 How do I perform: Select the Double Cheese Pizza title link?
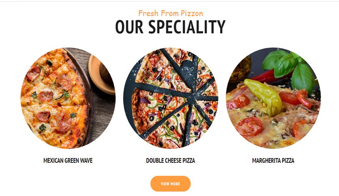click(171, 161)
